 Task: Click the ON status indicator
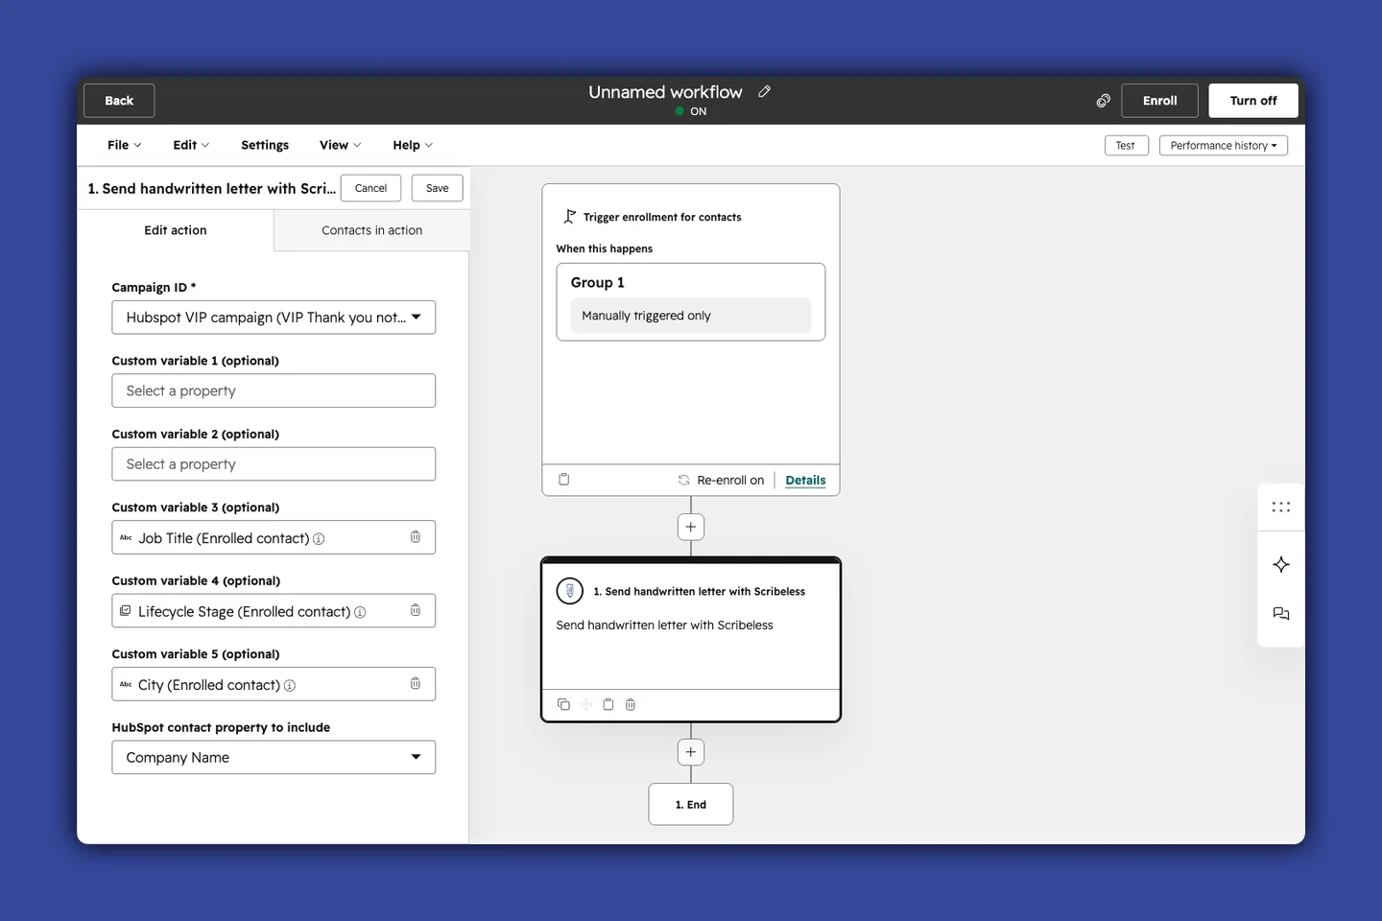pos(691,111)
